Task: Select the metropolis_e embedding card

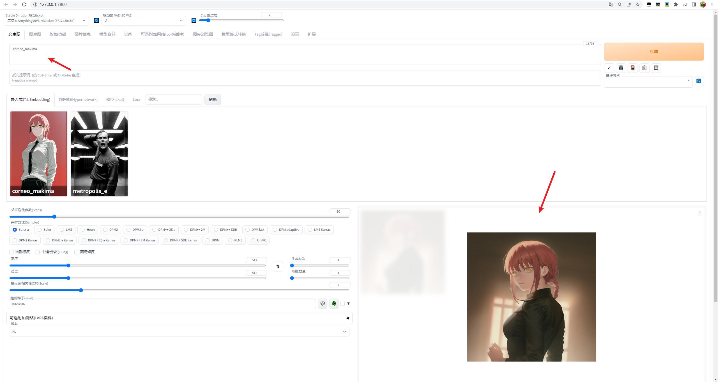Action: point(99,154)
